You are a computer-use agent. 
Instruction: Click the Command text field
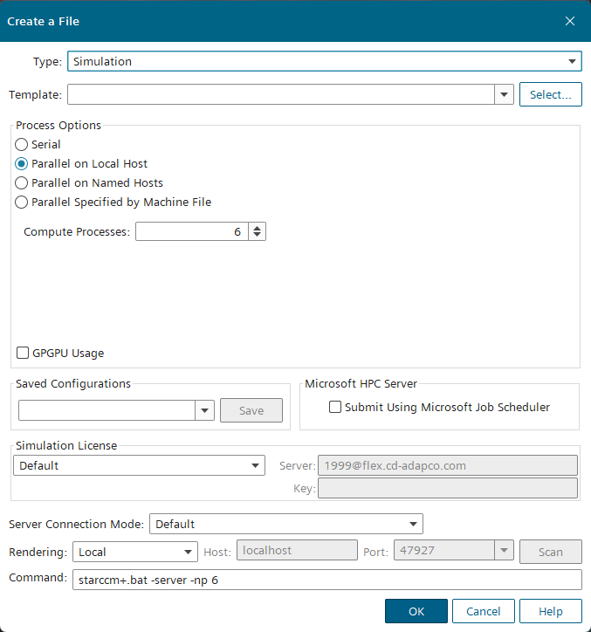tap(326, 580)
